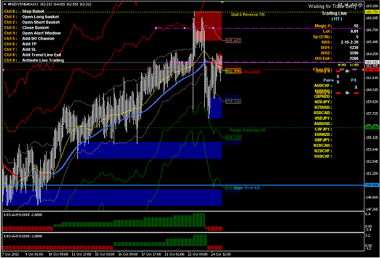Click 'Open Short Basket' command text
The image size is (380, 258).
(41, 22)
